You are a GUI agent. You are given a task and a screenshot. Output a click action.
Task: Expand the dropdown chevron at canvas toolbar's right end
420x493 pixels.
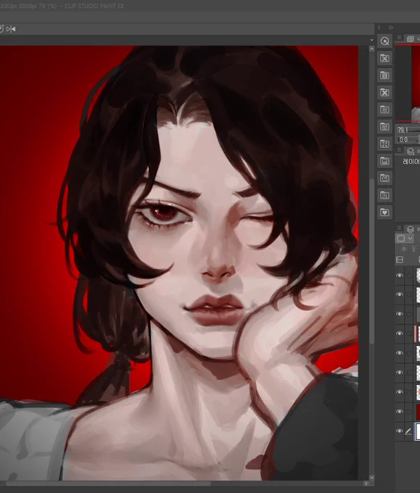371,40
